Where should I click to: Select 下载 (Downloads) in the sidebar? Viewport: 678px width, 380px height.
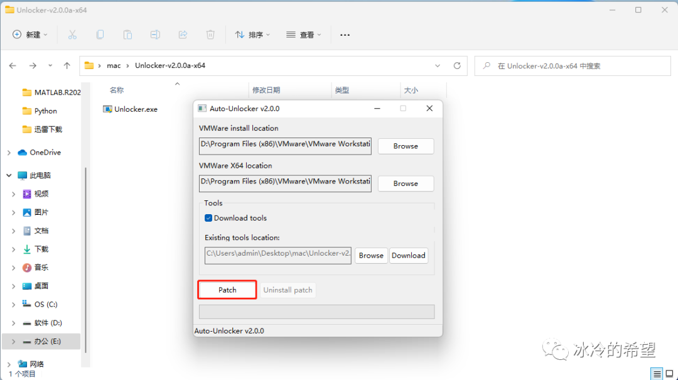tap(35, 249)
